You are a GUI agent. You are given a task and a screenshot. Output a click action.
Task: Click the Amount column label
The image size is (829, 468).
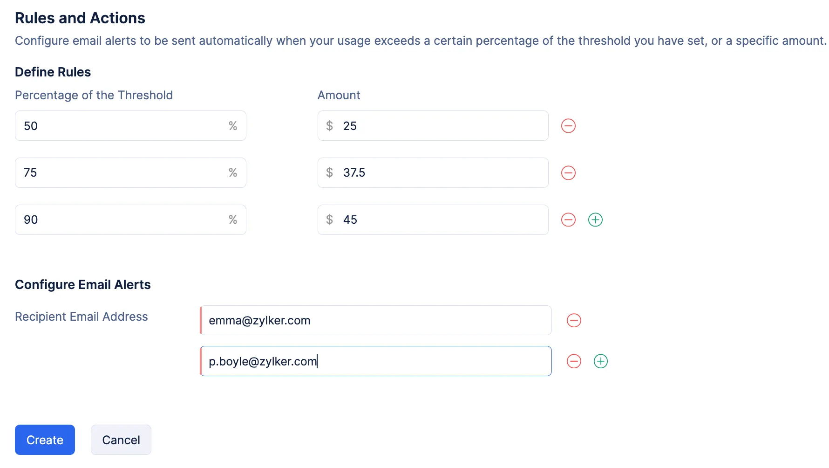339,95
